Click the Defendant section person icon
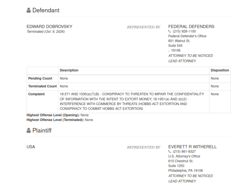 click(x=29, y=10)
